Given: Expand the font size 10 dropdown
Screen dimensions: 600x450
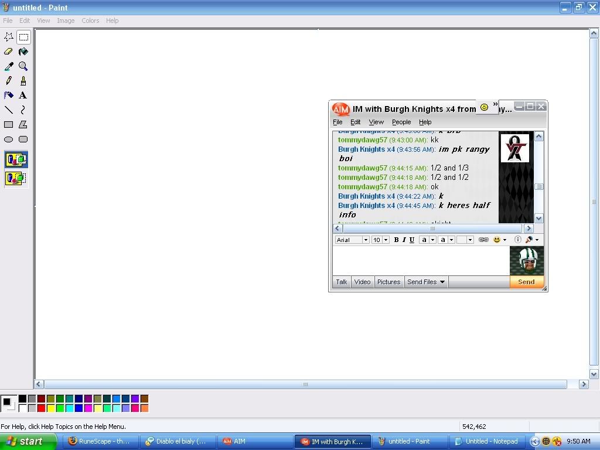Looking at the screenshot, I should pos(386,240).
